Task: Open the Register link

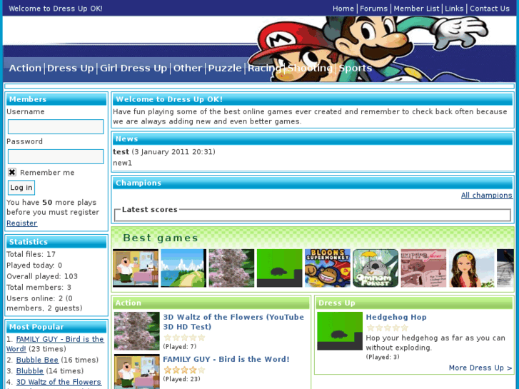Action: pyautogui.click(x=22, y=223)
